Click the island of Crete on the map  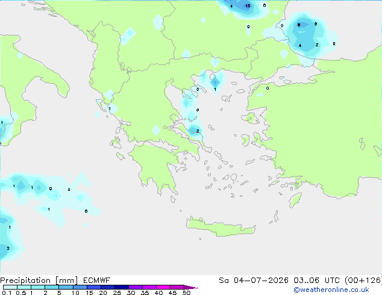click(x=221, y=227)
